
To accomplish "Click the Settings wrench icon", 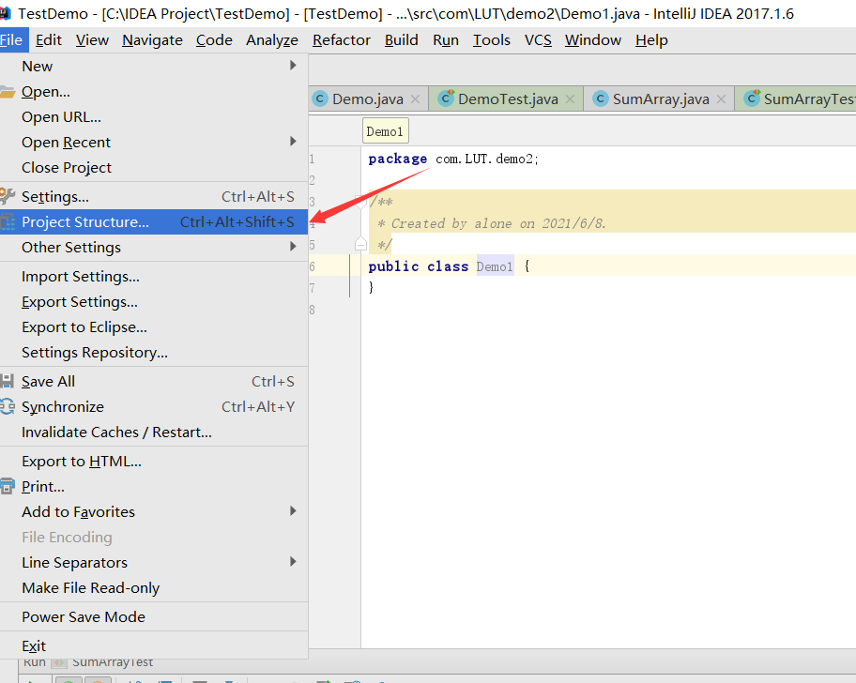I will [x=8, y=196].
